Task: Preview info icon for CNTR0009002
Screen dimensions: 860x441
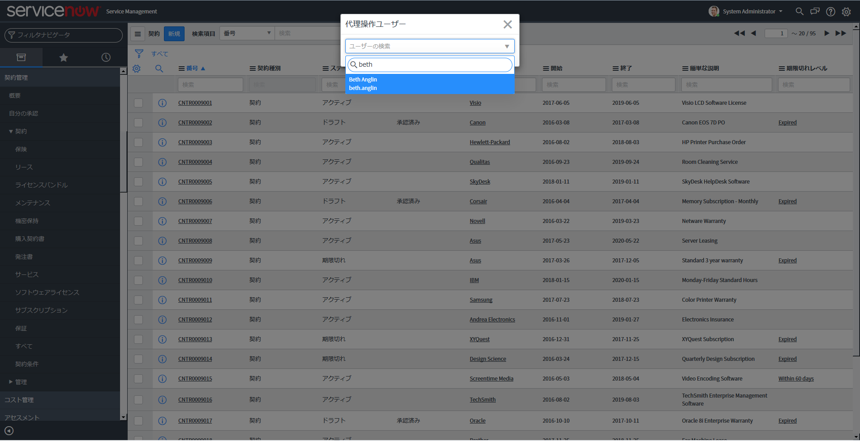Action: 162,123
